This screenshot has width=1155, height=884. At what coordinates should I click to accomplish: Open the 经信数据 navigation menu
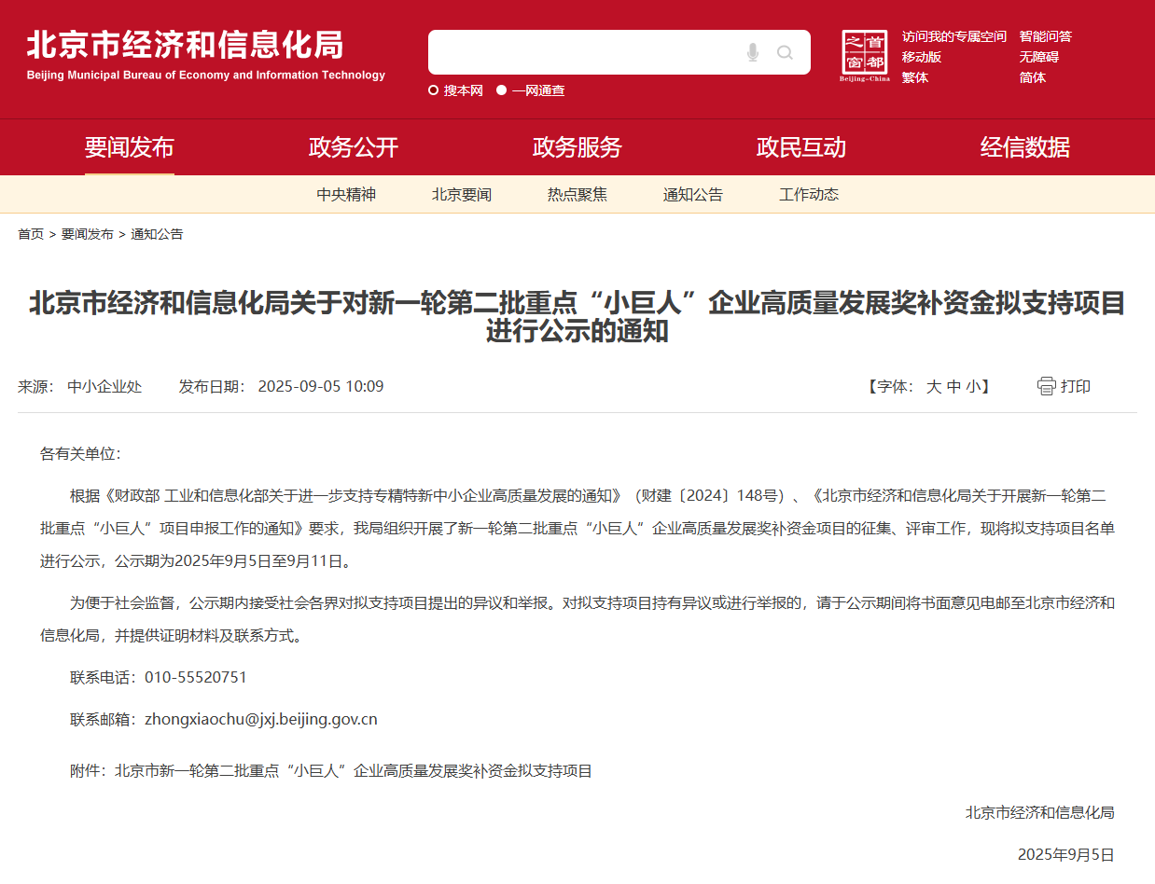(x=1024, y=146)
